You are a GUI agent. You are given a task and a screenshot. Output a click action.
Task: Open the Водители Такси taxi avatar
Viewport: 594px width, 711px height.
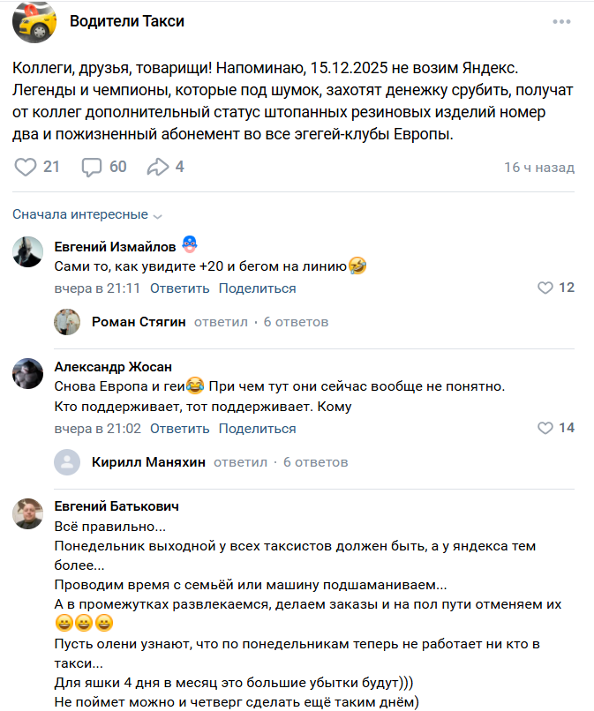click(x=34, y=21)
